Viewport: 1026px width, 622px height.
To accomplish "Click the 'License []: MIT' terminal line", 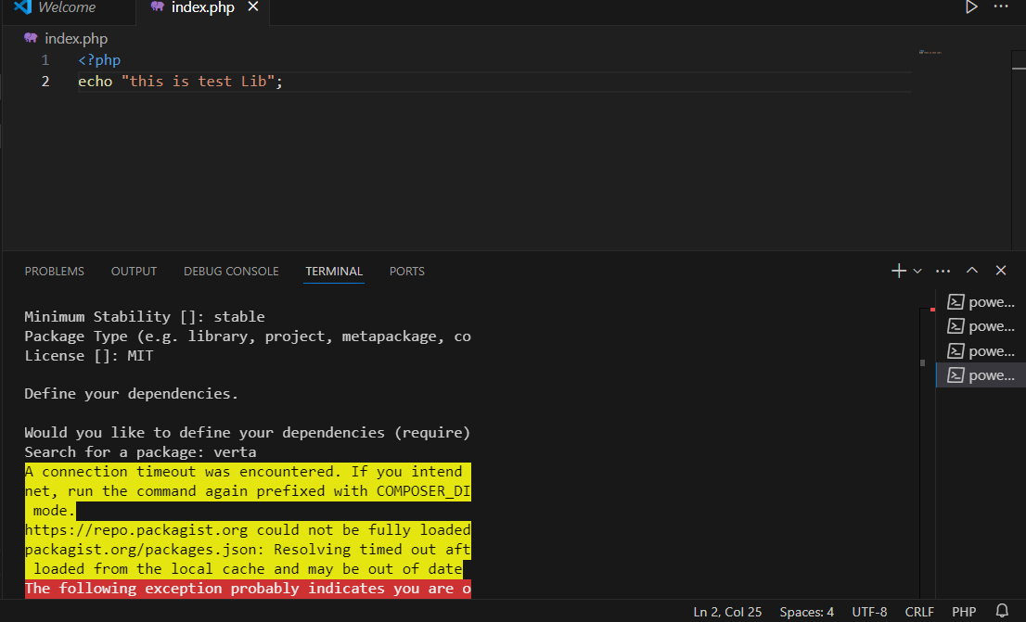I will point(88,356).
